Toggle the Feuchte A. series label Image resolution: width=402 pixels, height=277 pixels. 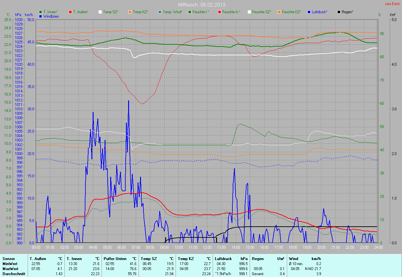[231, 12]
